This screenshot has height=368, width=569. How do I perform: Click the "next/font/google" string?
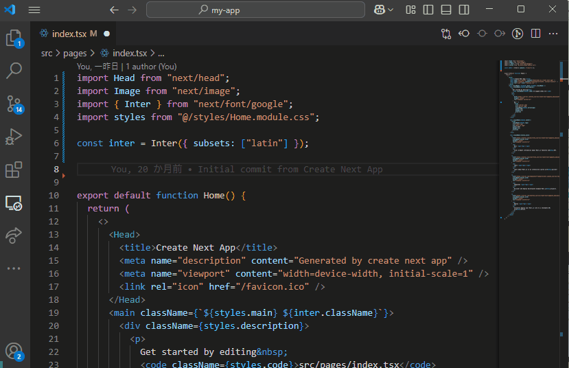(241, 104)
